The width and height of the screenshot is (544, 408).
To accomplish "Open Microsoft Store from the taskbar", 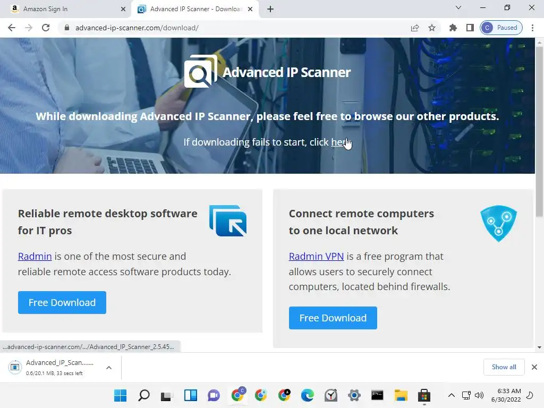I will coord(424,395).
